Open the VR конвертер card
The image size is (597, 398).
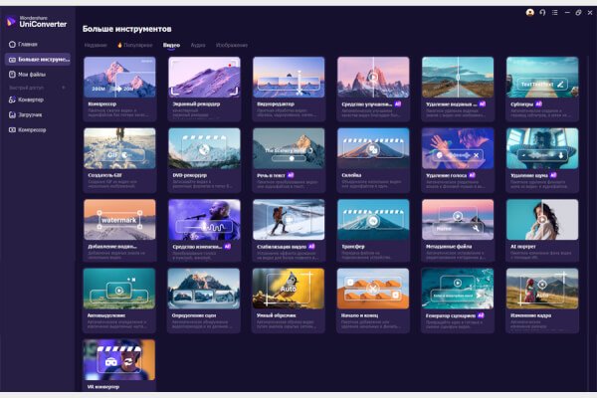119,365
